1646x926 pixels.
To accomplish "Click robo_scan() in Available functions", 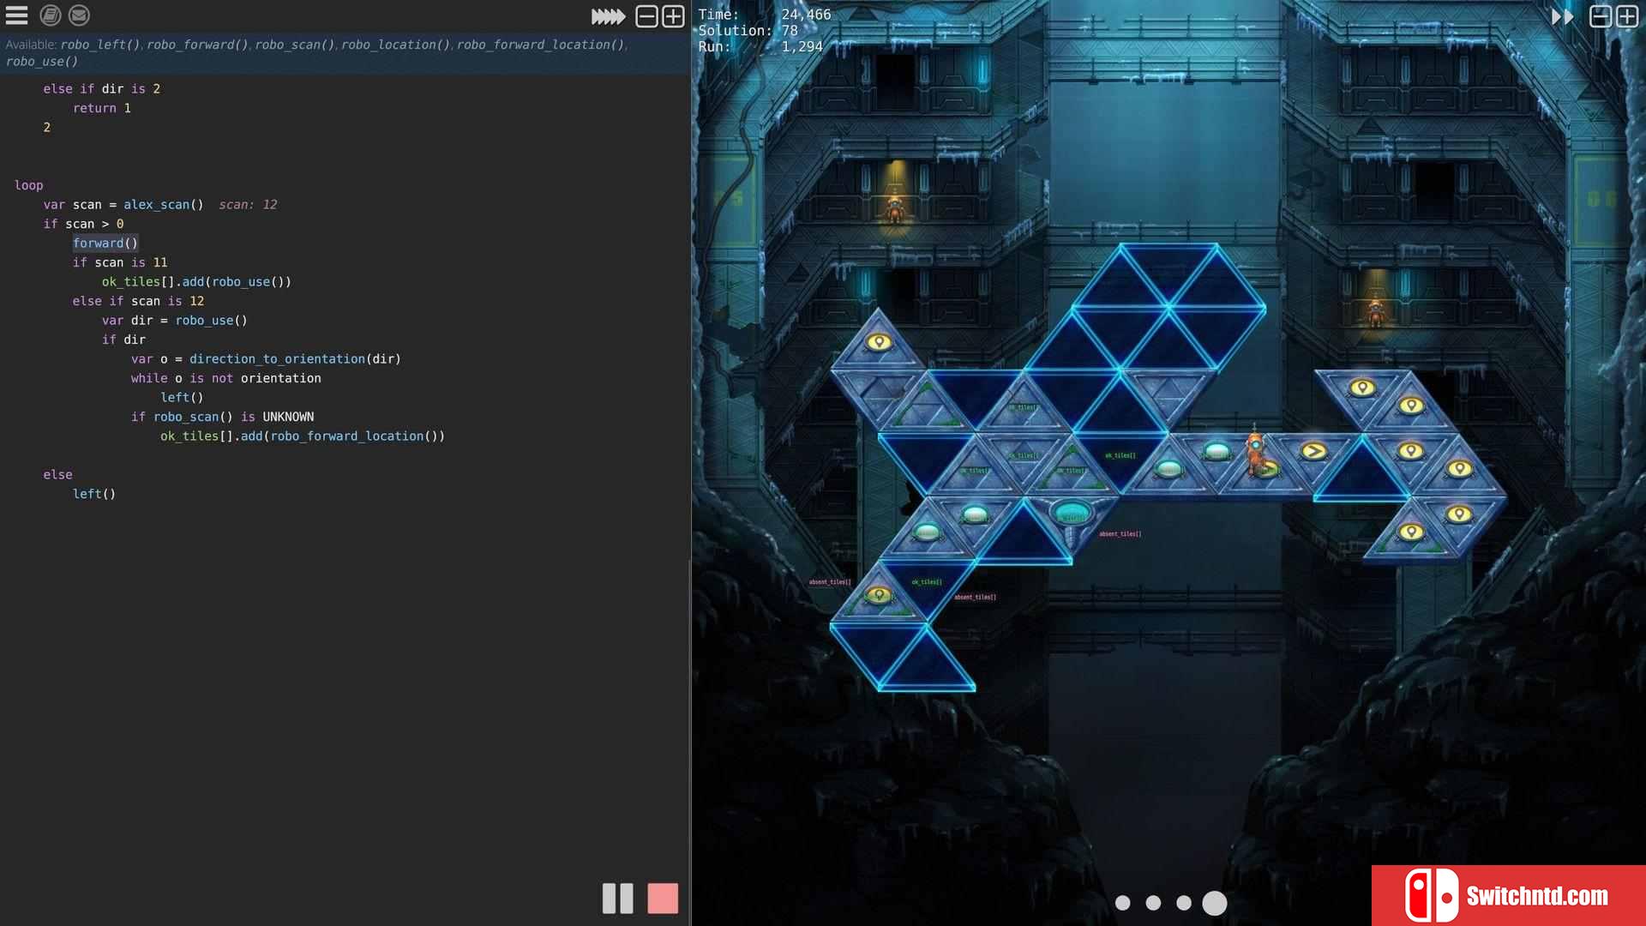I will coord(294,45).
